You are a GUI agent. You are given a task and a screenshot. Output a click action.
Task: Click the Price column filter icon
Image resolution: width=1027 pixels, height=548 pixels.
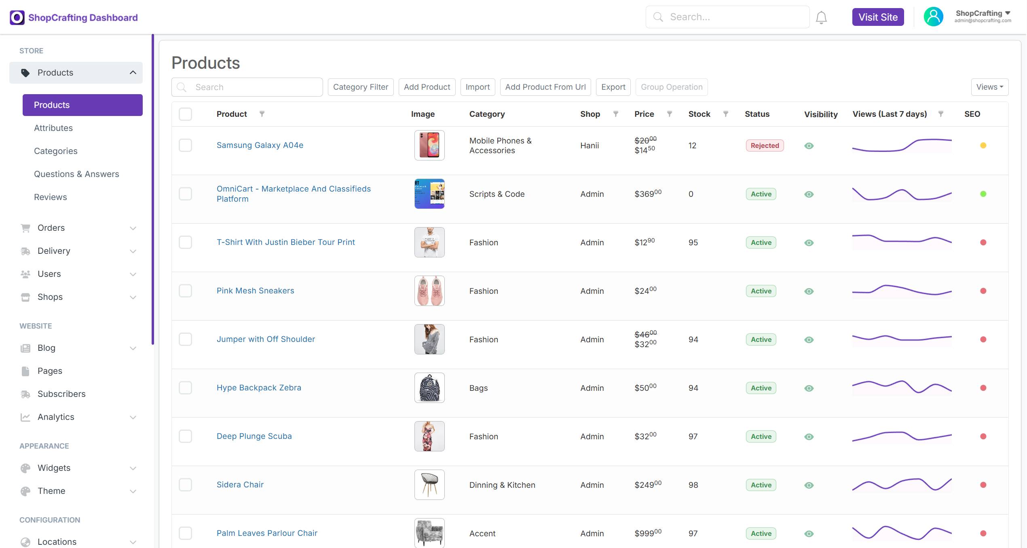(x=670, y=114)
